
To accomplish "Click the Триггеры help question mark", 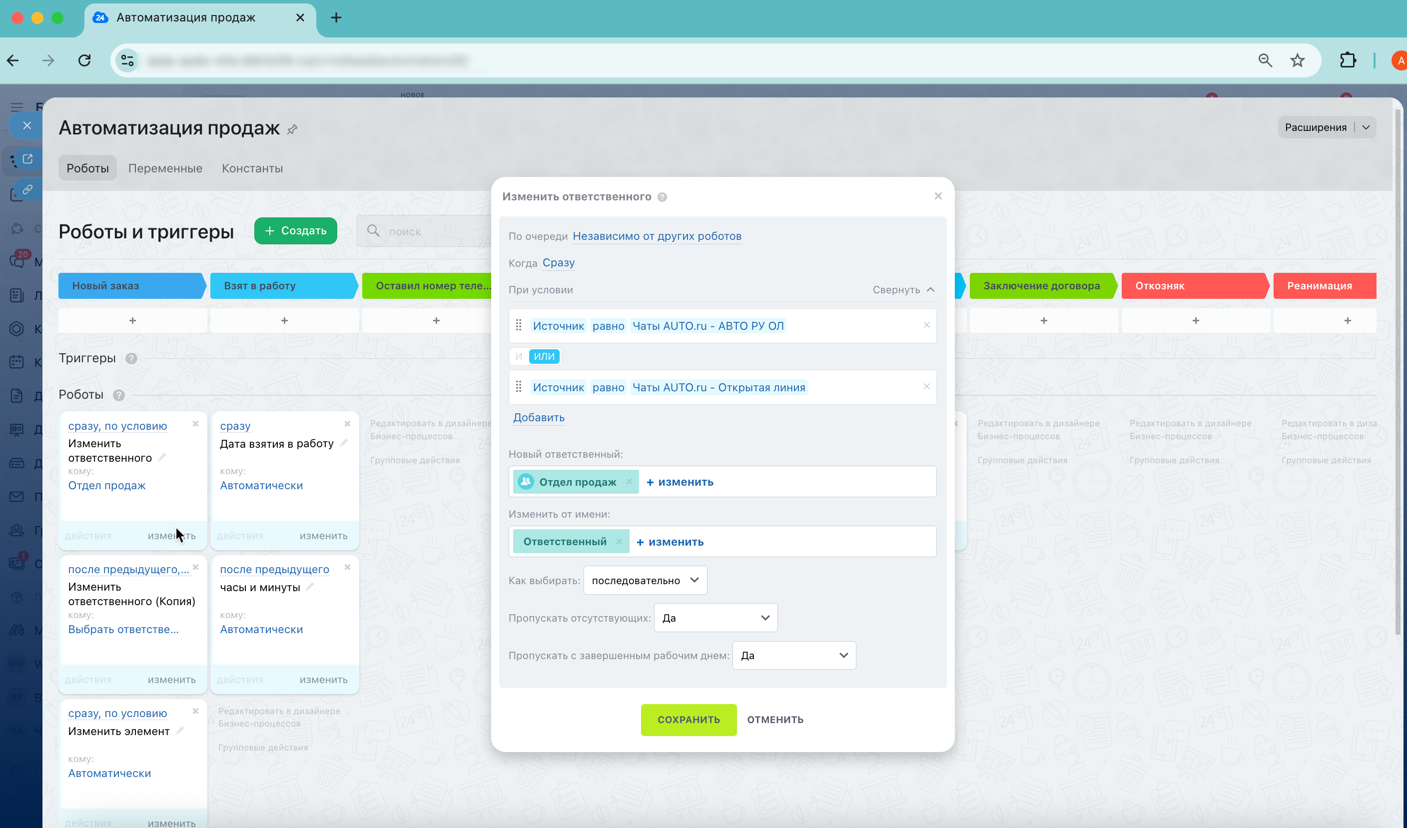I will [x=131, y=358].
